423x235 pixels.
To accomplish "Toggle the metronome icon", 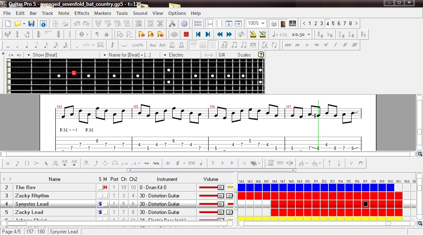I will [253, 34].
